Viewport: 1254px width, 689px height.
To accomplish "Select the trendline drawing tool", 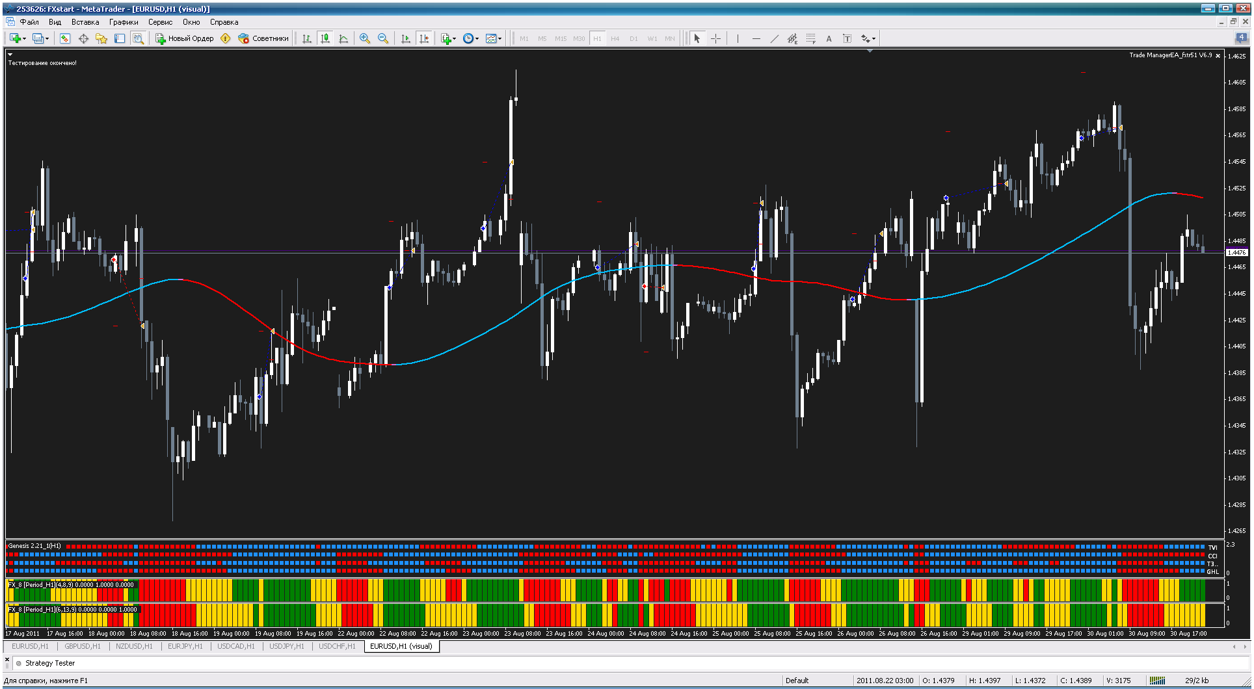I will pyautogui.click(x=774, y=38).
